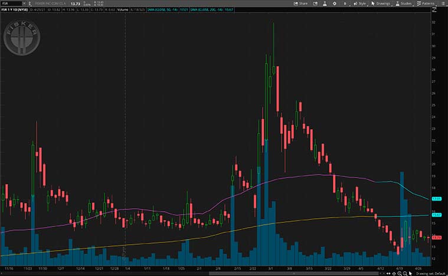
Task: Open chart settings gear icon
Action: [334, 4]
